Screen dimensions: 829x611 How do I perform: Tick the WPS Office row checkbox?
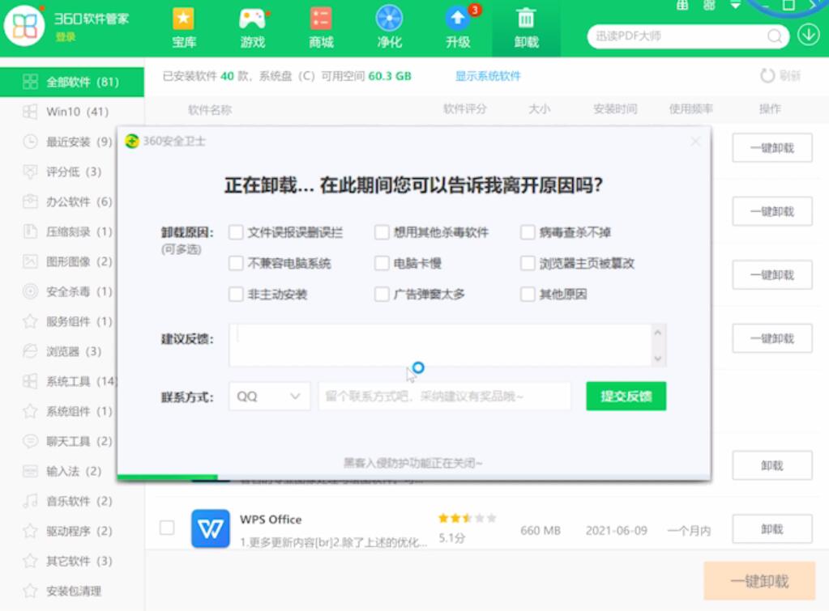point(167,528)
